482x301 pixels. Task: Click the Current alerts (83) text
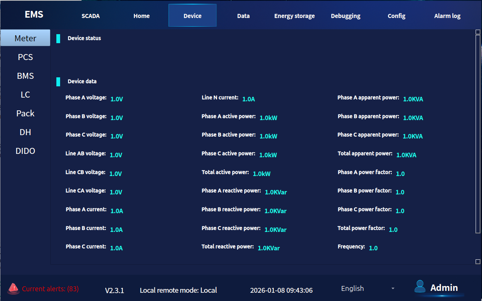[x=50, y=289]
